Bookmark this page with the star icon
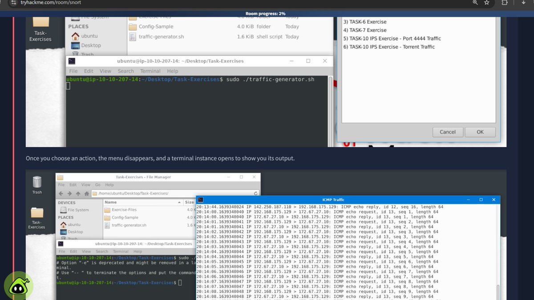This screenshot has height=300, width=534. (487, 3)
